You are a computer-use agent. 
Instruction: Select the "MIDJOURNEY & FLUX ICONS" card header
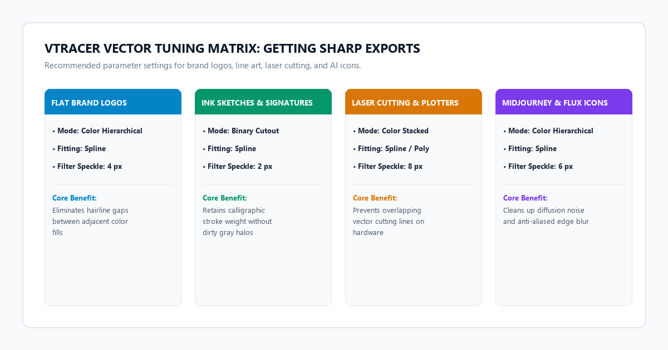564,102
